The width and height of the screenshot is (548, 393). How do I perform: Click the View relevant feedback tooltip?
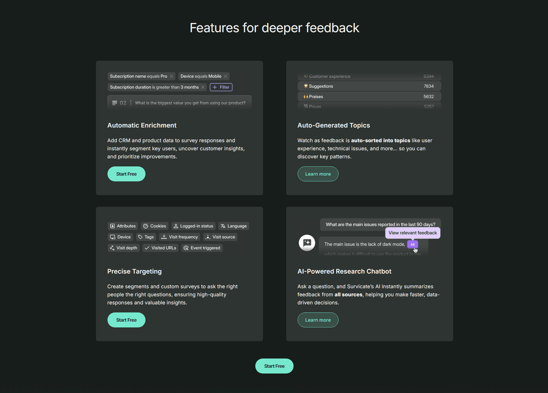(413, 233)
